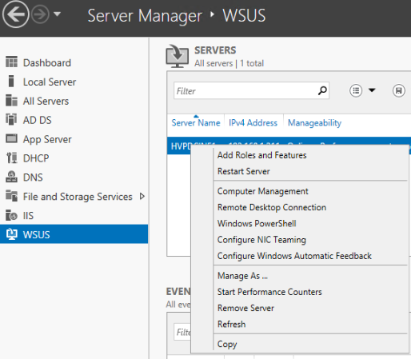The image size is (411, 359).
Task: Click the Server Manager breadcrumb title
Action: 145,15
